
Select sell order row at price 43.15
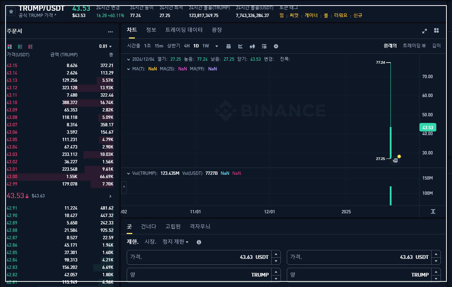coord(60,66)
